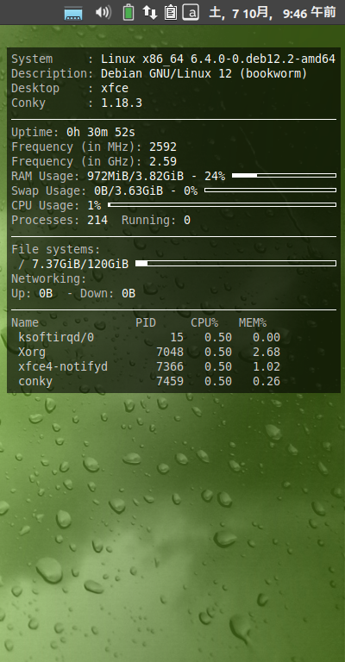Click the RAM Usage progress bar

pos(284,175)
